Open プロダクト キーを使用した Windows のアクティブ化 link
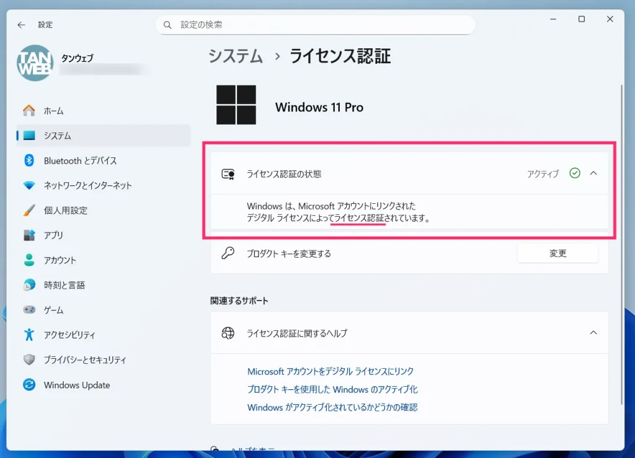The image size is (635, 458). tap(332, 389)
